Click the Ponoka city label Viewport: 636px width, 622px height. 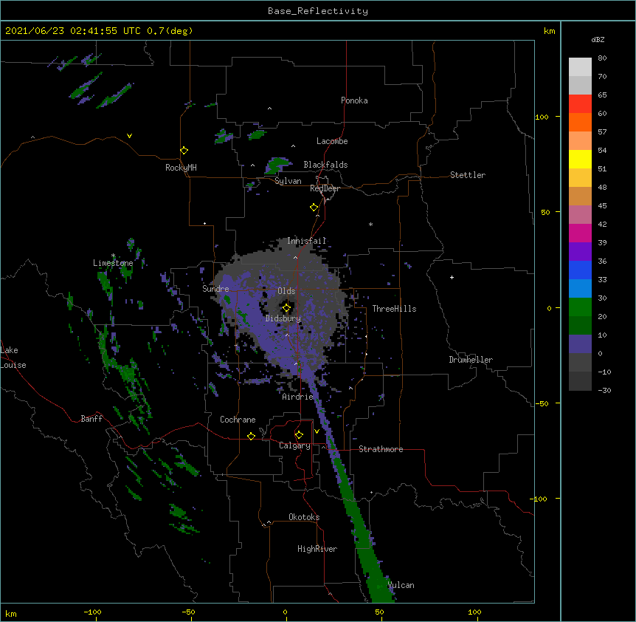pyautogui.click(x=354, y=100)
